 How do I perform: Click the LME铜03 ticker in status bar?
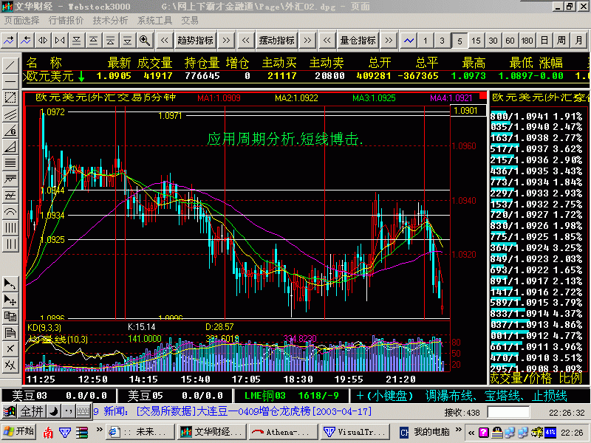pyautogui.click(x=291, y=396)
